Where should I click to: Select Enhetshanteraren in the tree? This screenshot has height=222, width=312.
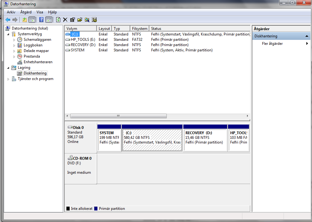coord(38,62)
